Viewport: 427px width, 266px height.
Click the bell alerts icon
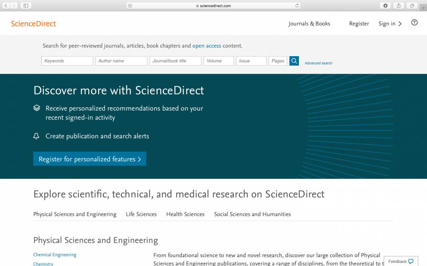click(x=36, y=136)
